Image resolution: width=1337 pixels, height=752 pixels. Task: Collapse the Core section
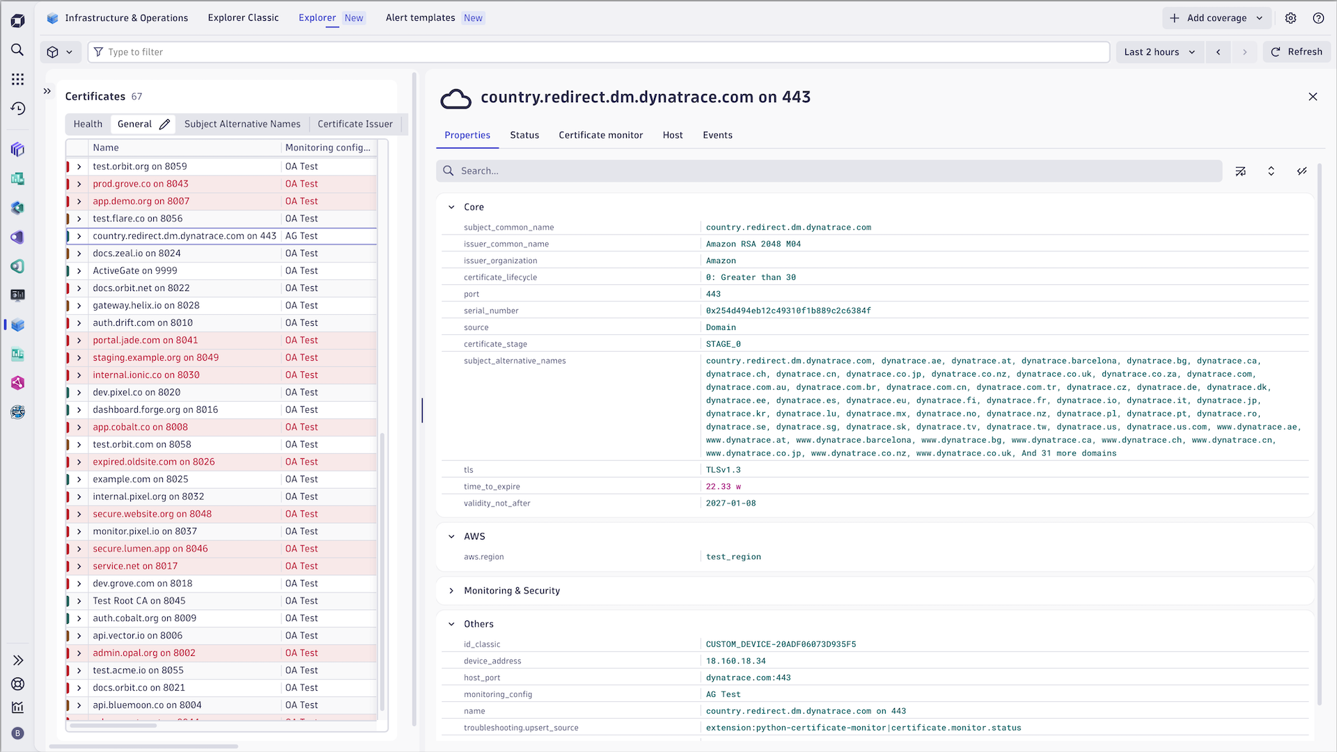pos(451,207)
